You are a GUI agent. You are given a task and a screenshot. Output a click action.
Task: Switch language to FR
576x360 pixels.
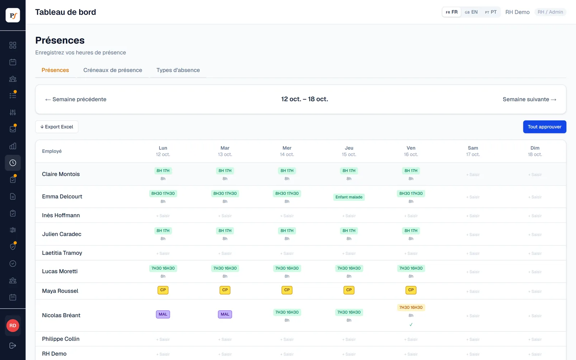point(451,12)
